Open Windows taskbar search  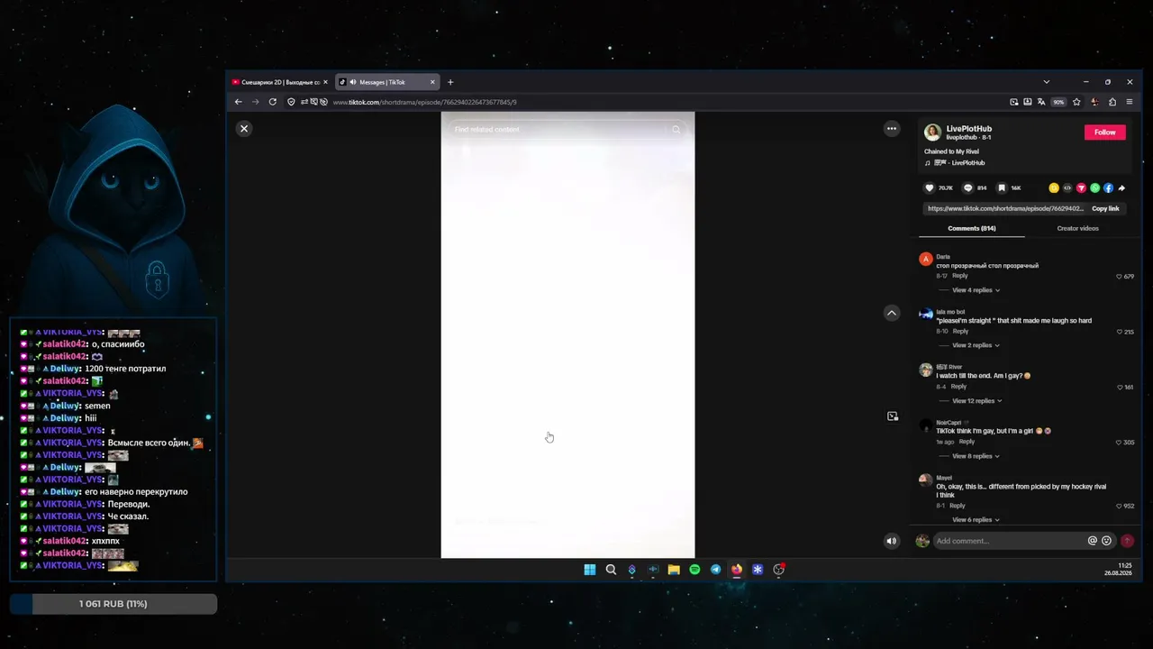(x=611, y=570)
